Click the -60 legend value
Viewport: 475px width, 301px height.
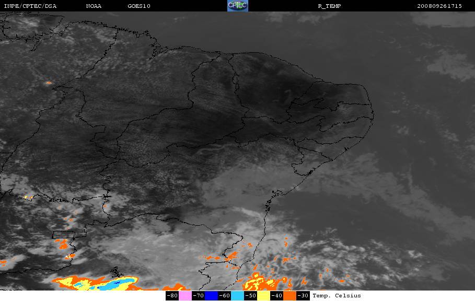225,296
